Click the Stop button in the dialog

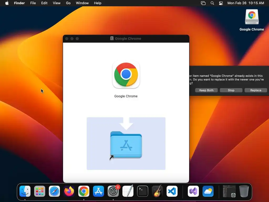(x=231, y=90)
